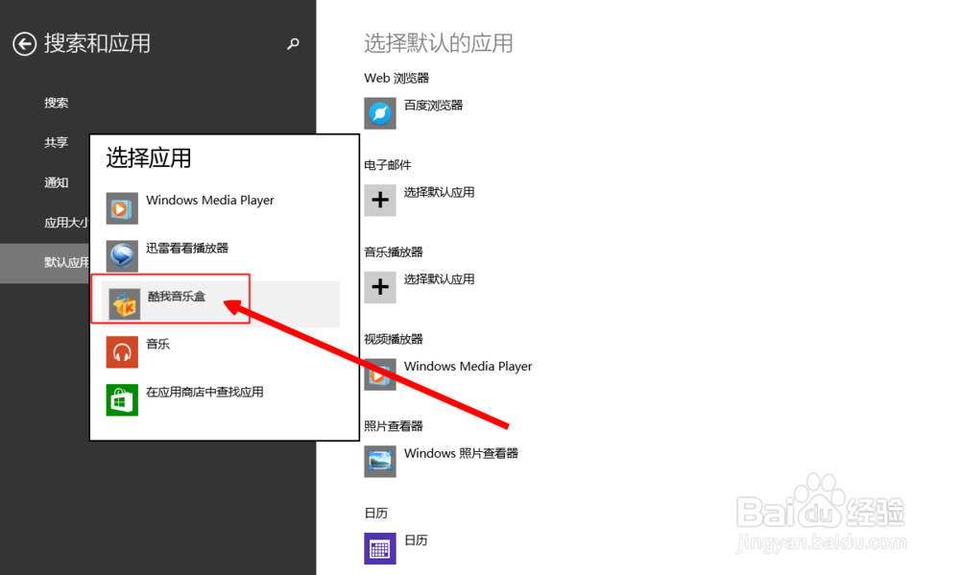The image size is (960, 575).
Task: Open the 通知 settings section
Action: coord(57,182)
